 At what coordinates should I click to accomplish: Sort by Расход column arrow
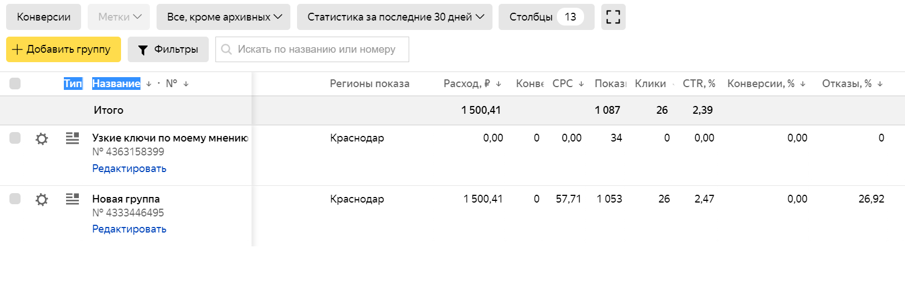(499, 84)
